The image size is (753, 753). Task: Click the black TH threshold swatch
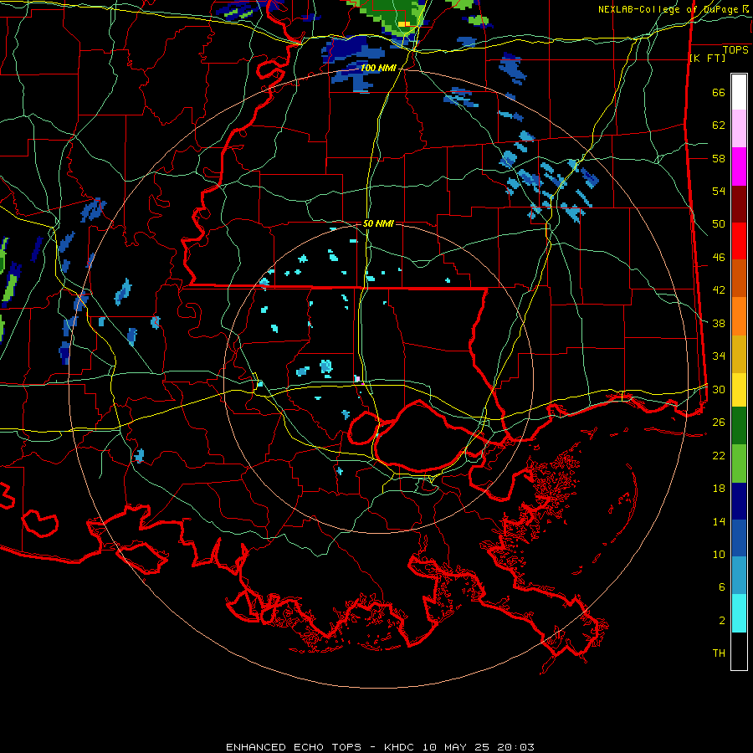coord(739,651)
